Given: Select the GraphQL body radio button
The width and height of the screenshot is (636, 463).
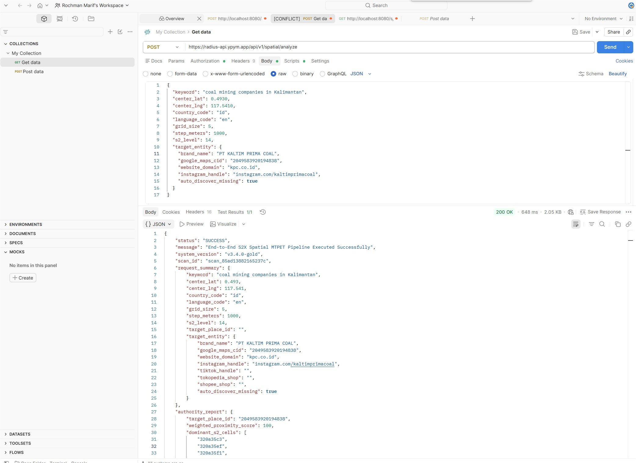Looking at the screenshot, I should click(x=322, y=74).
